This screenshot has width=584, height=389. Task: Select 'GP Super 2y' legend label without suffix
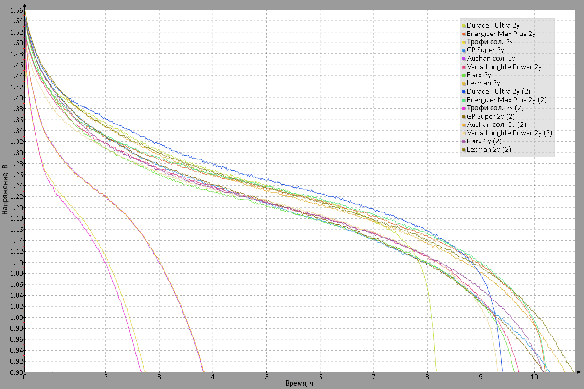tap(485, 50)
